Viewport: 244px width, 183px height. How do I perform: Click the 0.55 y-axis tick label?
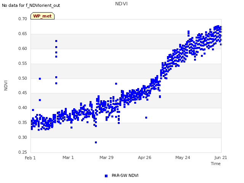pos(23,64)
